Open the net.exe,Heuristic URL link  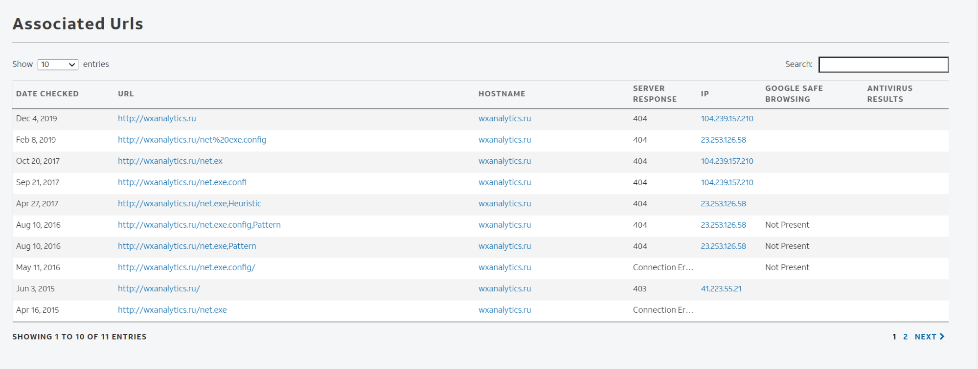pos(189,204)
